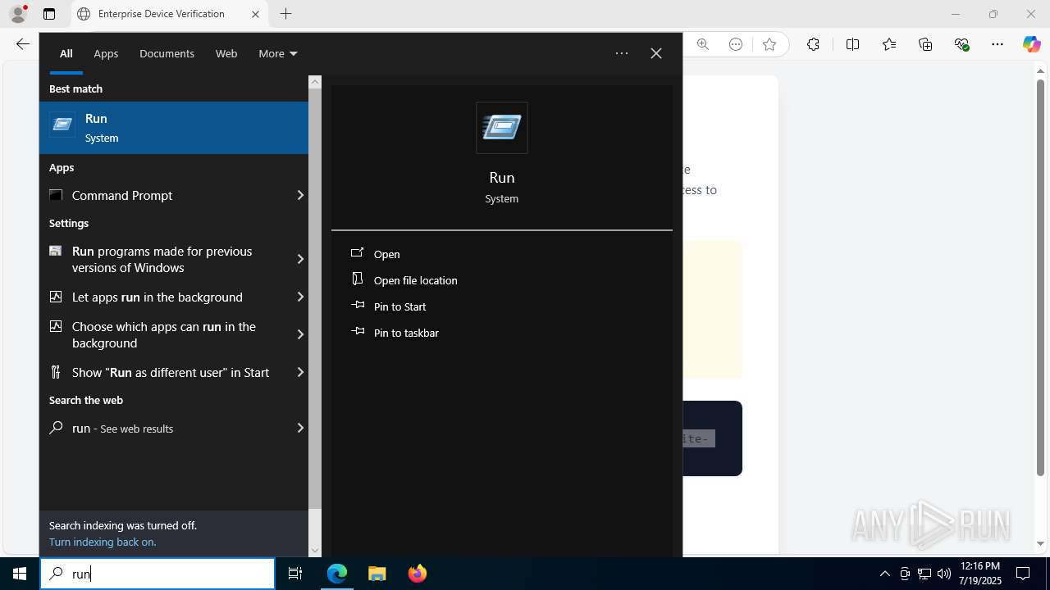The height and width of the screenshot is (590, 1050).
Task: Go back in the Edge browser
Action: (23, 44)
